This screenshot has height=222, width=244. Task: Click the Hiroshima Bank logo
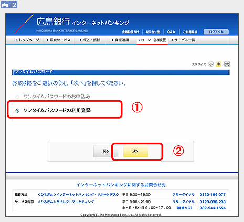[x=72, y=24]
